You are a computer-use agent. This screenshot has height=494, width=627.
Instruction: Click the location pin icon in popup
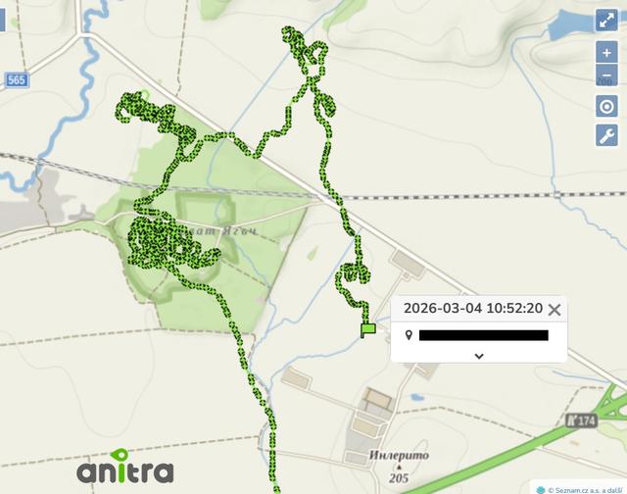pyautogui.click(x=409, y=335)
